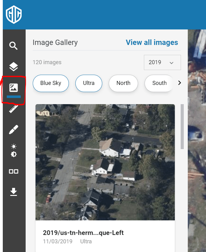Toggle the Ultra filter chip

(x=89, y=83)
